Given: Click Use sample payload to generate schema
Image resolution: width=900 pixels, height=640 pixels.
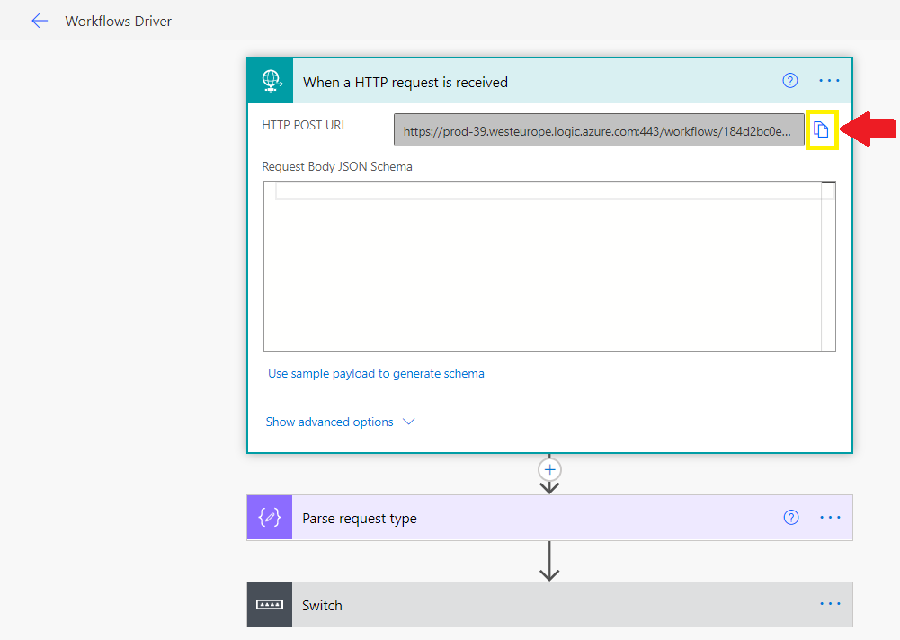Looking at the screenshot, I should click(376, 374).
